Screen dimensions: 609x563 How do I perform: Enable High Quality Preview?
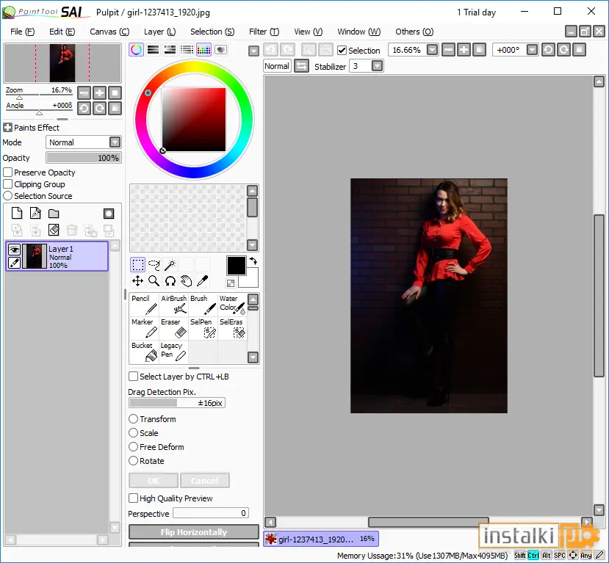pos(133,498)
